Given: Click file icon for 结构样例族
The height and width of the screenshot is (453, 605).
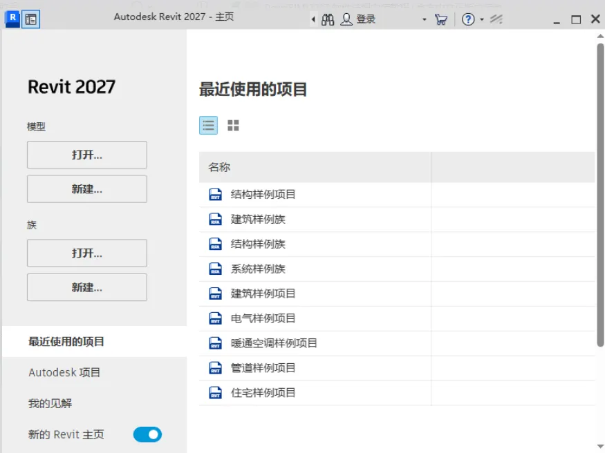Looking at the screenshot, I should [x=215, y=244].
